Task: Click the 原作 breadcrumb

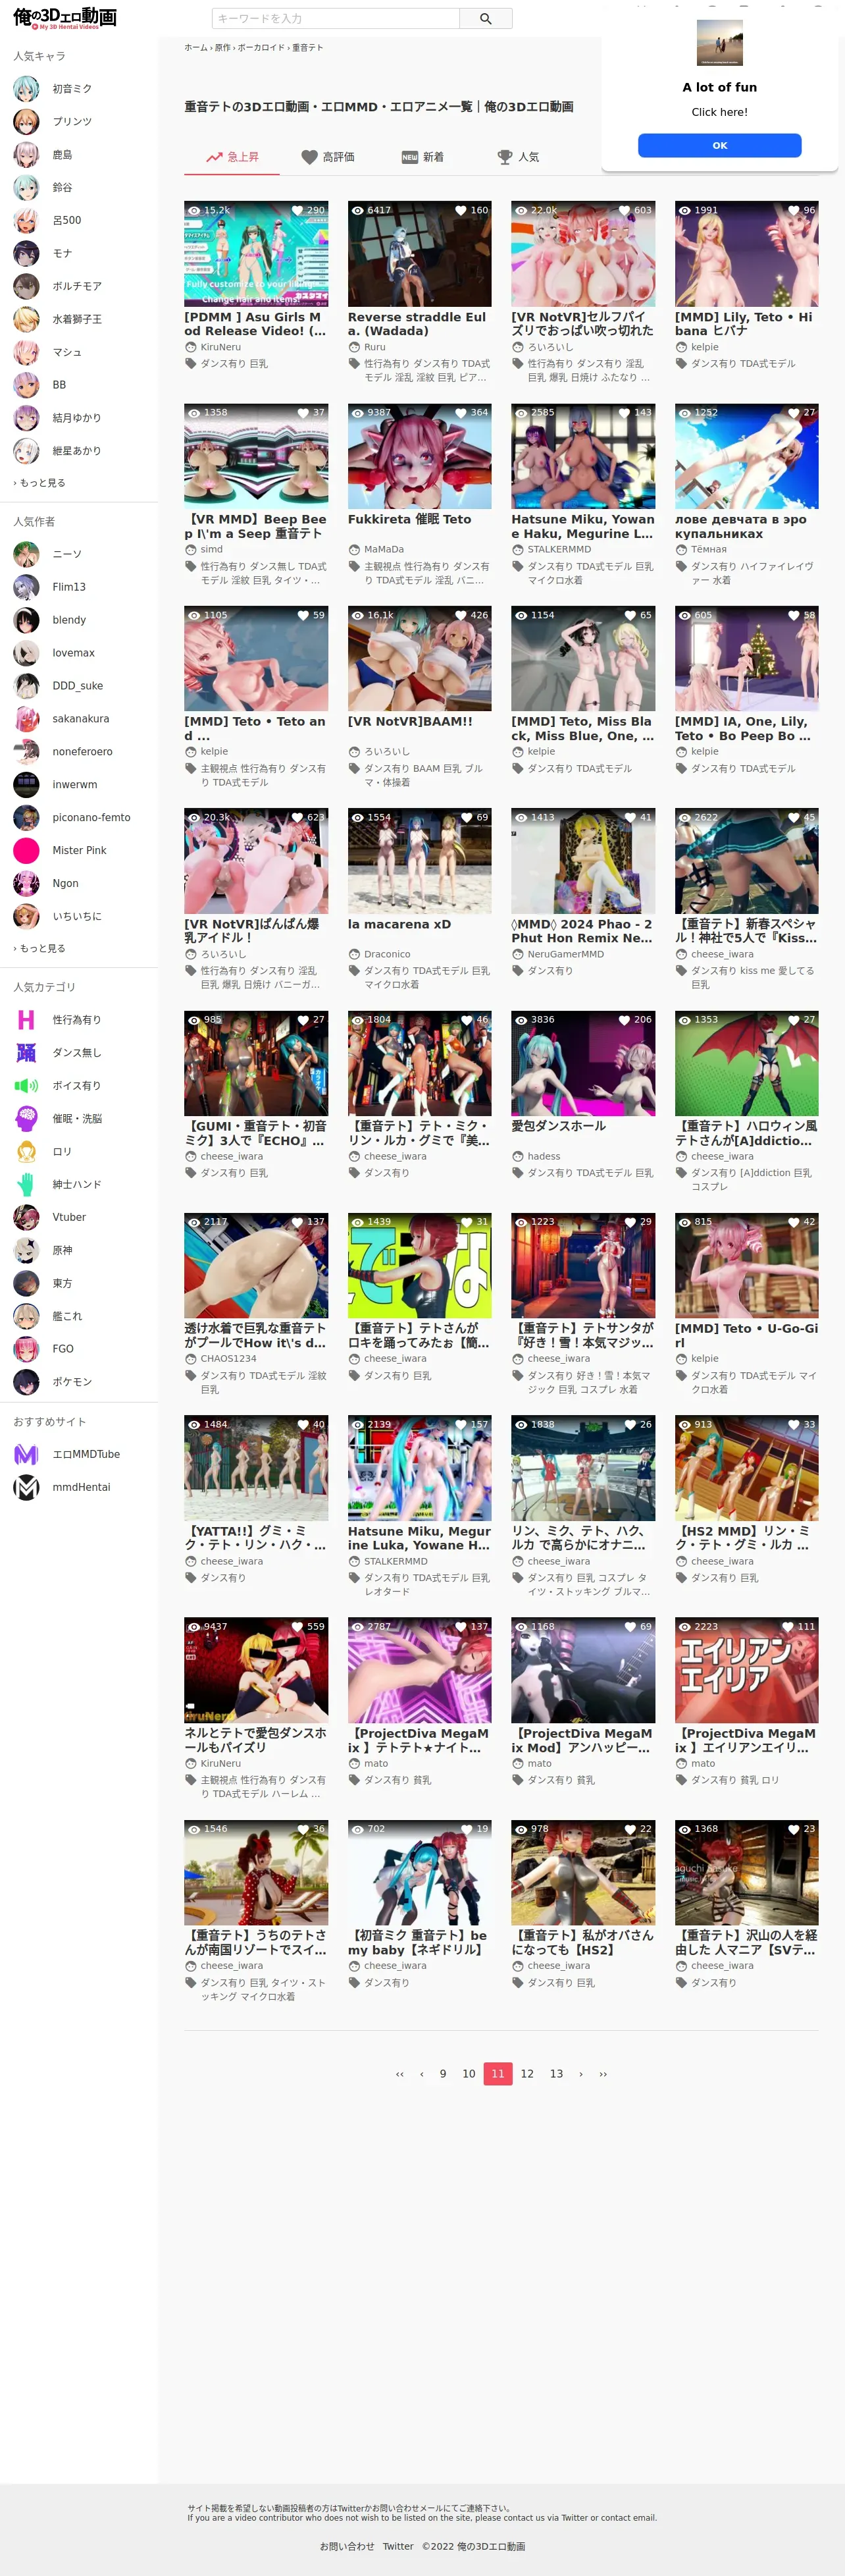Action: [x=223, y=48]
